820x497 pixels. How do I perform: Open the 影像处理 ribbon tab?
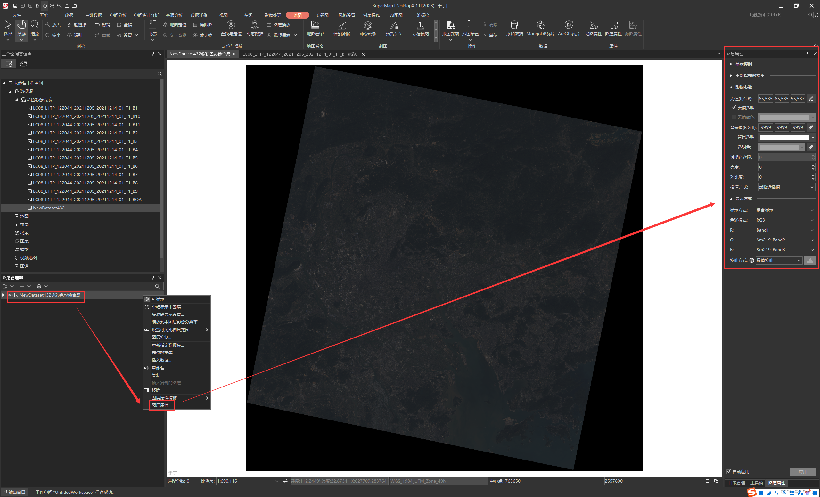point(273,15)
